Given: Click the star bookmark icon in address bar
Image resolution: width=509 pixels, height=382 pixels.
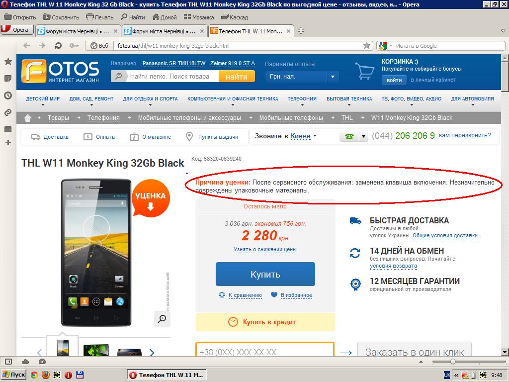Looking at the screenshot, I should [367, 46].
